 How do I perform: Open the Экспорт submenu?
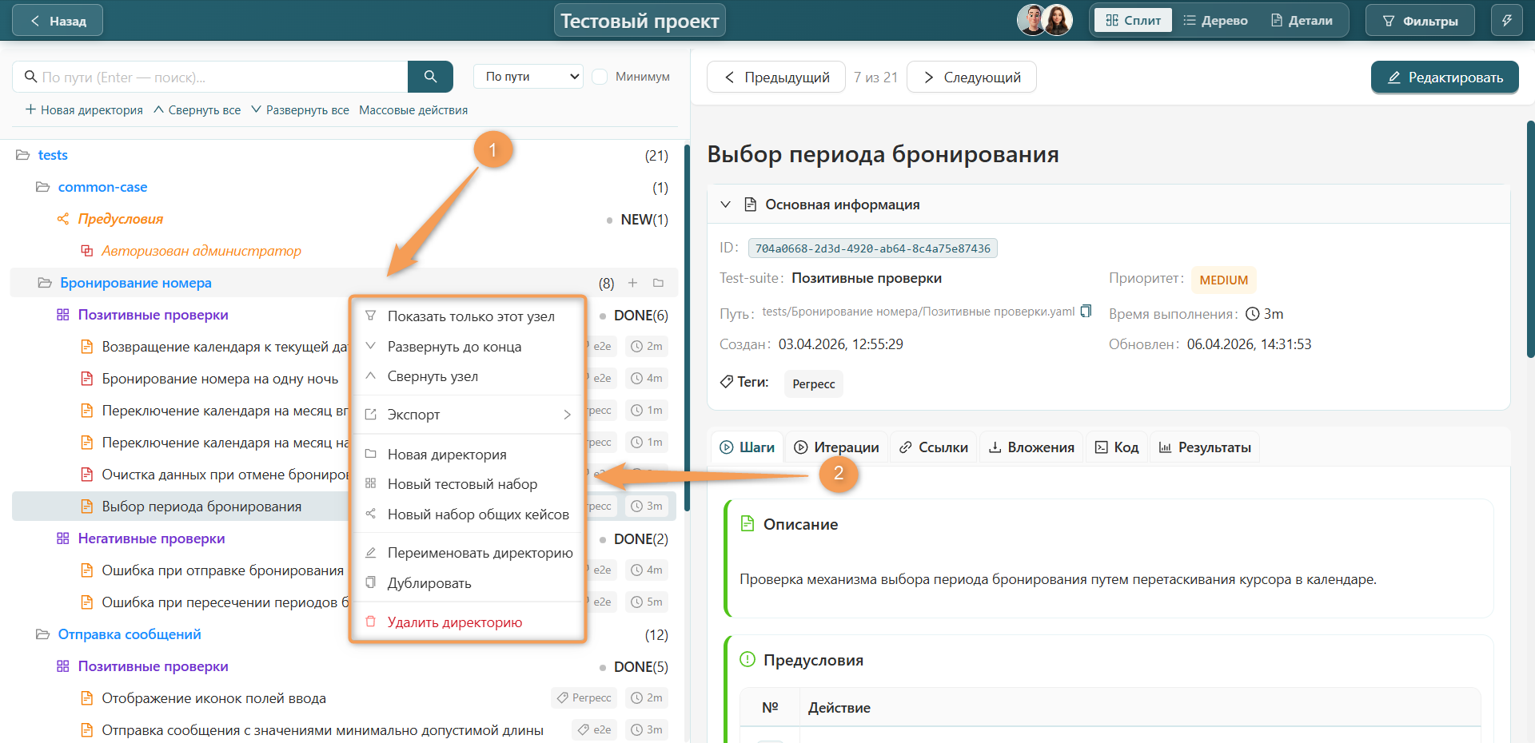(x=468, y=415)
